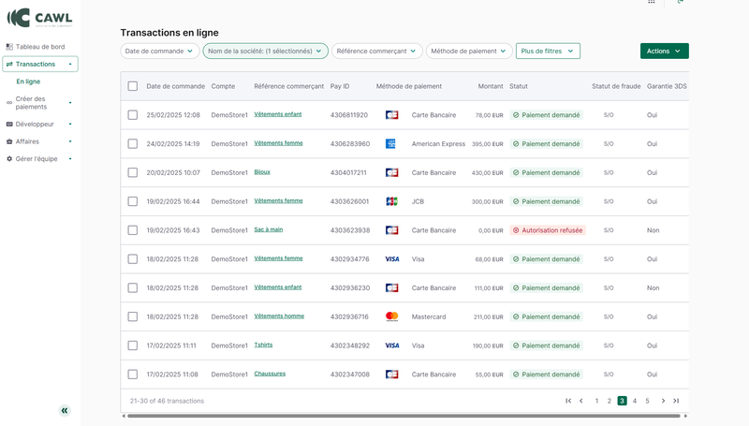Click Carte Bancaire icon in 430,00 EUR row
Image resolution: width=749 pixels, height=426 pixels.
391,172
